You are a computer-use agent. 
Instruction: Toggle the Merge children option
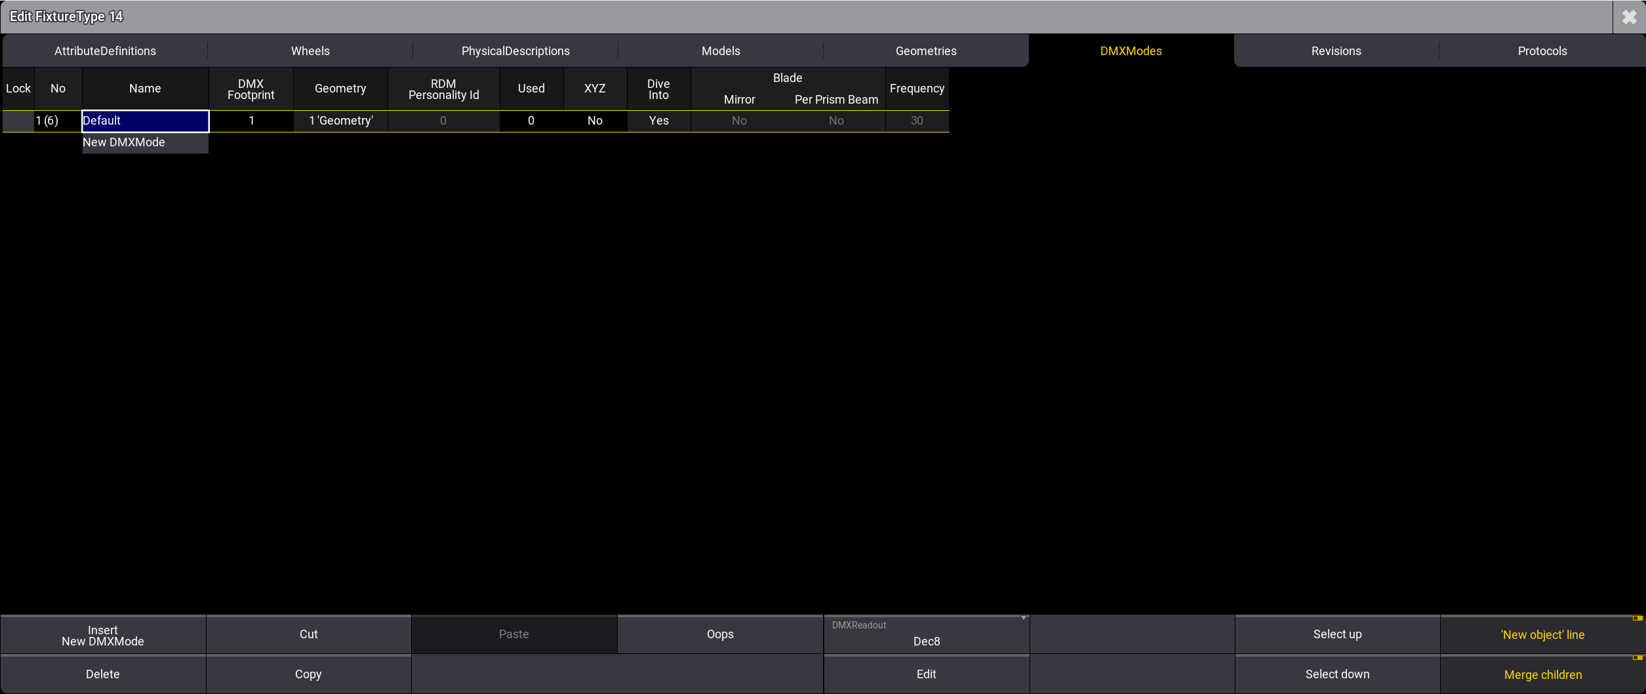(1542, 674)
